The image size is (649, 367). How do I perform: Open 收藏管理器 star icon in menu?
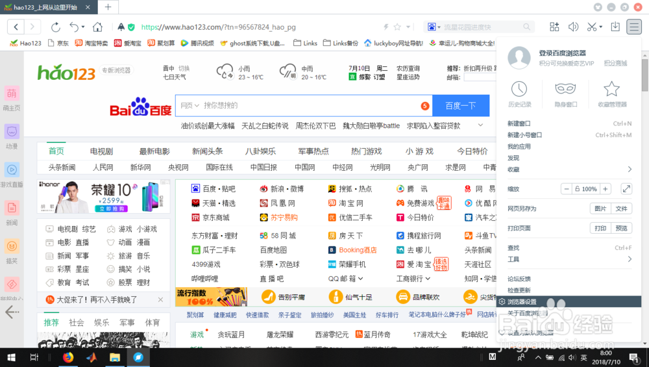(611, 88)
